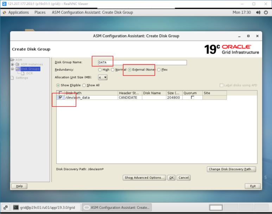Screen dimensions: 272x214
Task: Switch to grid@p19c01 terminal taskbar item
Action: (46, 207)
